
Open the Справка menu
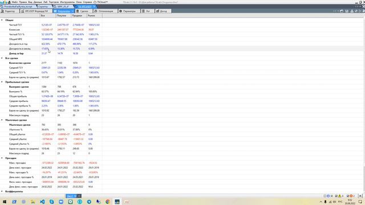pos(87,2)
